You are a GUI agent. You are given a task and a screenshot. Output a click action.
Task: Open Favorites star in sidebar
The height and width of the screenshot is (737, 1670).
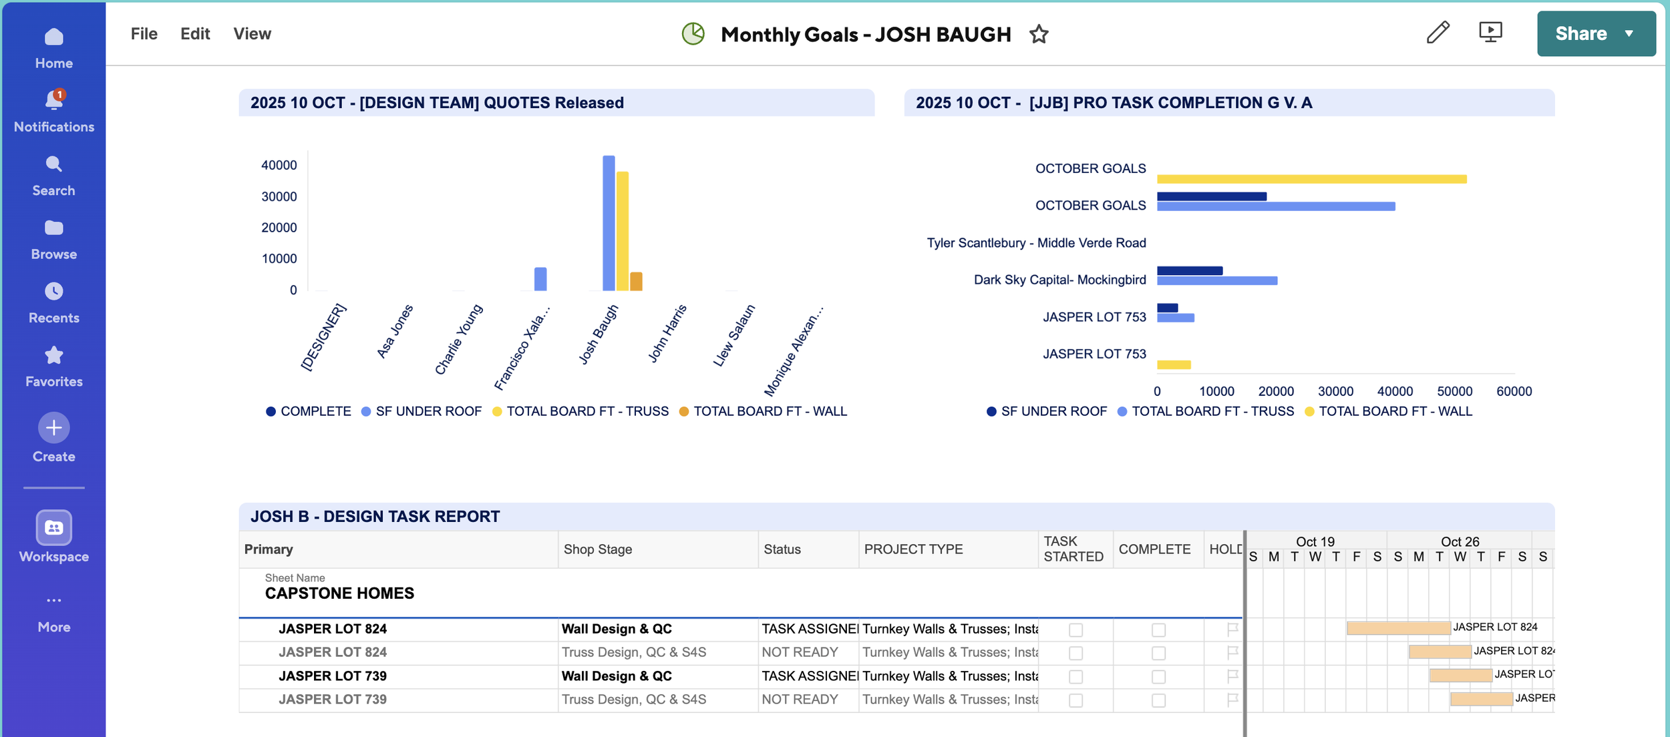click(54, 355)
